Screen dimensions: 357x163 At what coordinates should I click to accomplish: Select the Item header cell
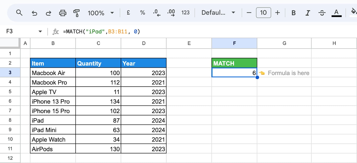tap(53, 63)
